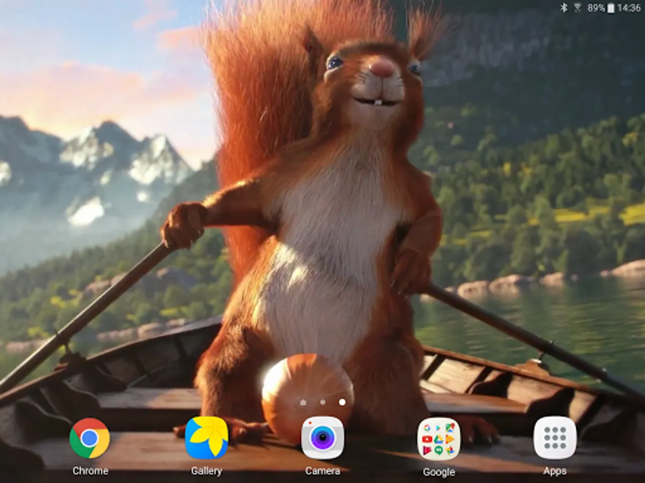Switch to the middle page indicator dot
The width and height of the screenshot is (645, 483).
point(322,402)
